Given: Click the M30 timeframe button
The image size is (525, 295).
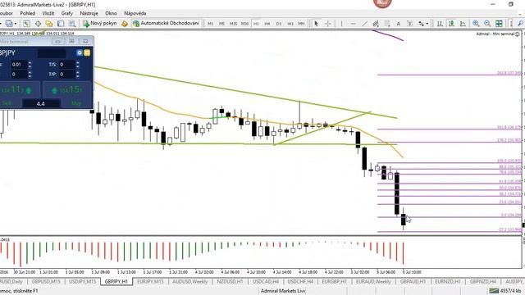Looking at the screenshot, I should coord(244,24).
